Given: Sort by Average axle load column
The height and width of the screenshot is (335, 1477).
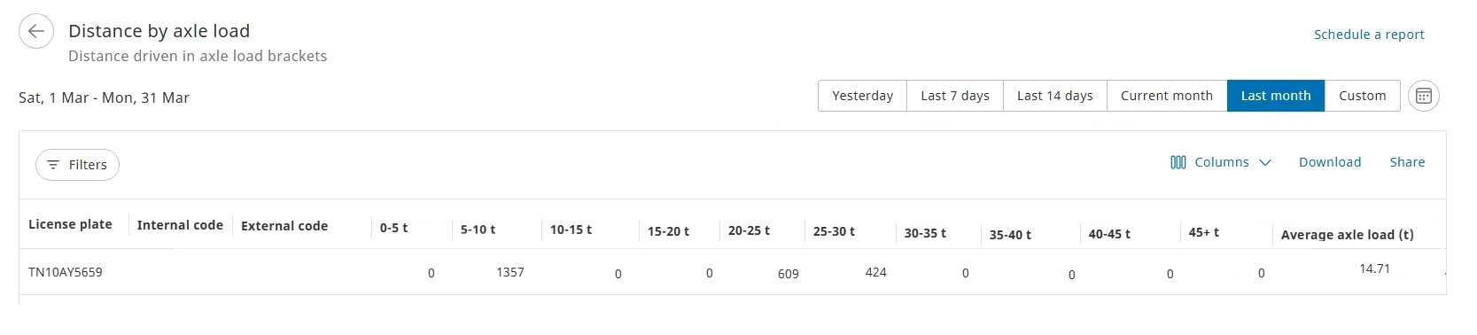Looking at the screenshot, I should click(x=1347, y=235).
